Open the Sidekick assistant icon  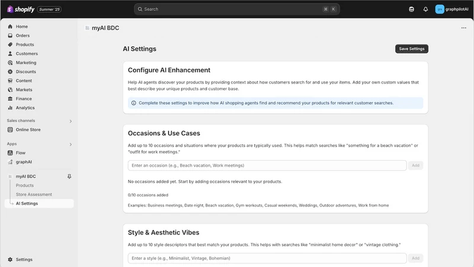411,9
